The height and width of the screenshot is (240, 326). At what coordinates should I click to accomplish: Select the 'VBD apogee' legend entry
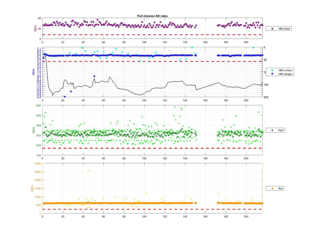coord(280,74)
